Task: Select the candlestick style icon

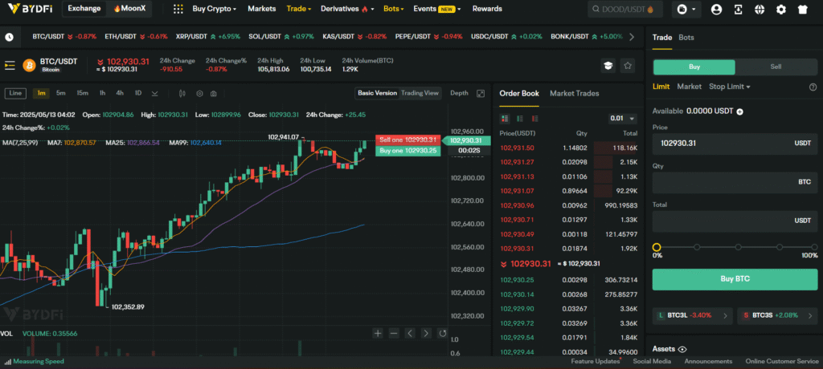Action: point(182,94)
